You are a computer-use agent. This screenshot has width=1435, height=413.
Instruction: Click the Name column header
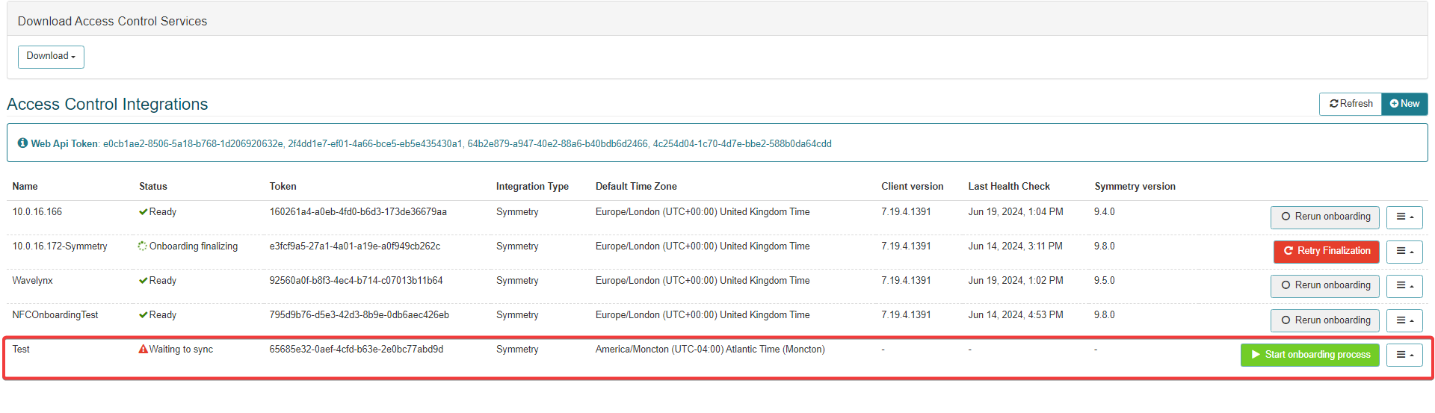[x=25, y=187]
